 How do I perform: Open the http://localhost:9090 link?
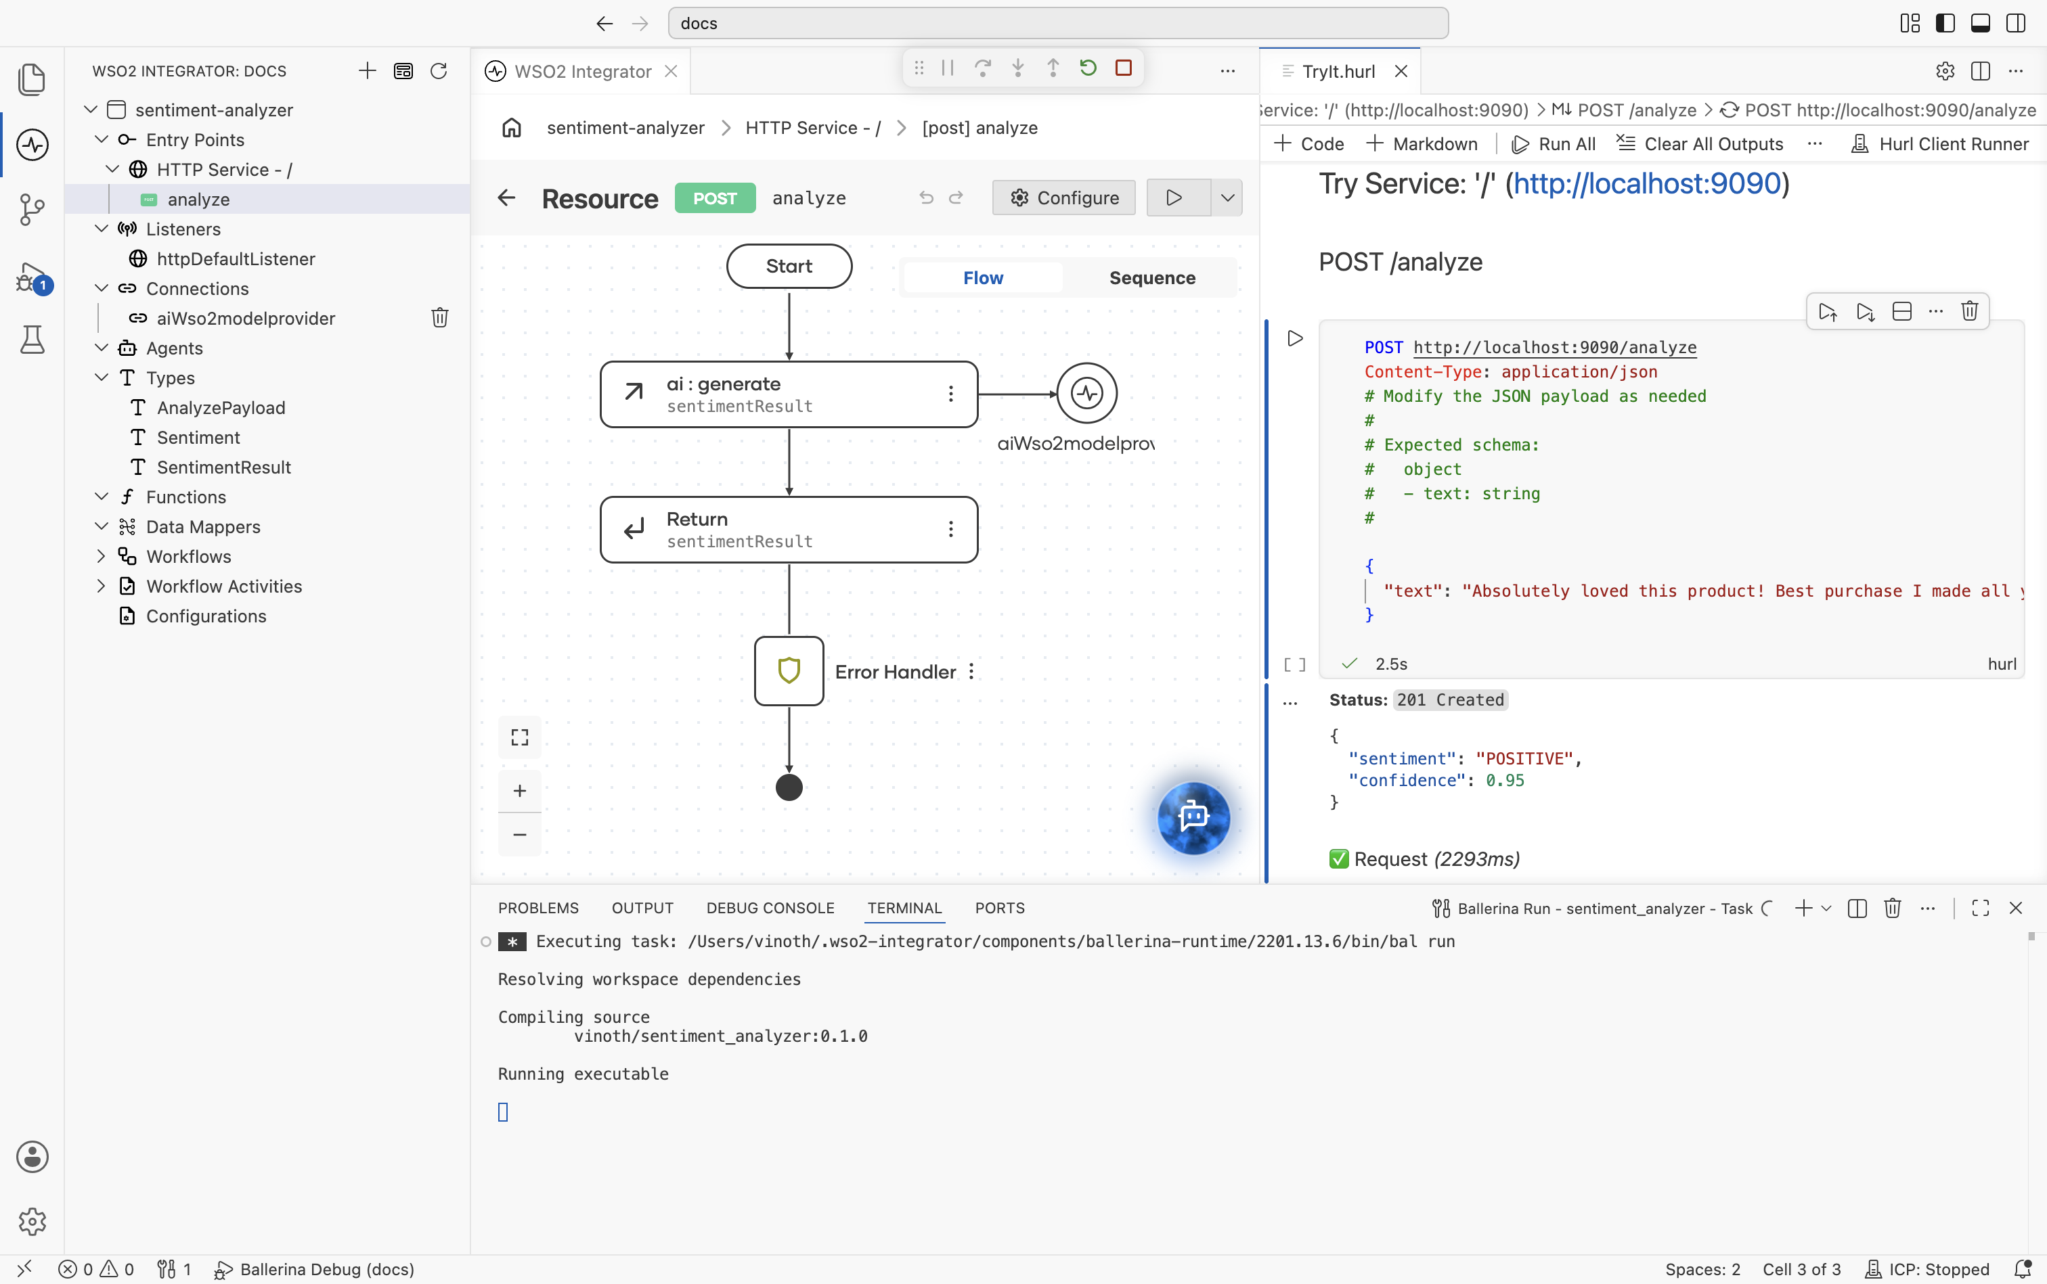pyautogui.click(x=1647, y=183)
